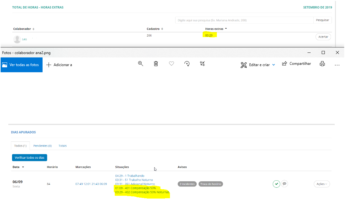Select the crop tool icon
347x201 pixels.
(202, 64)
